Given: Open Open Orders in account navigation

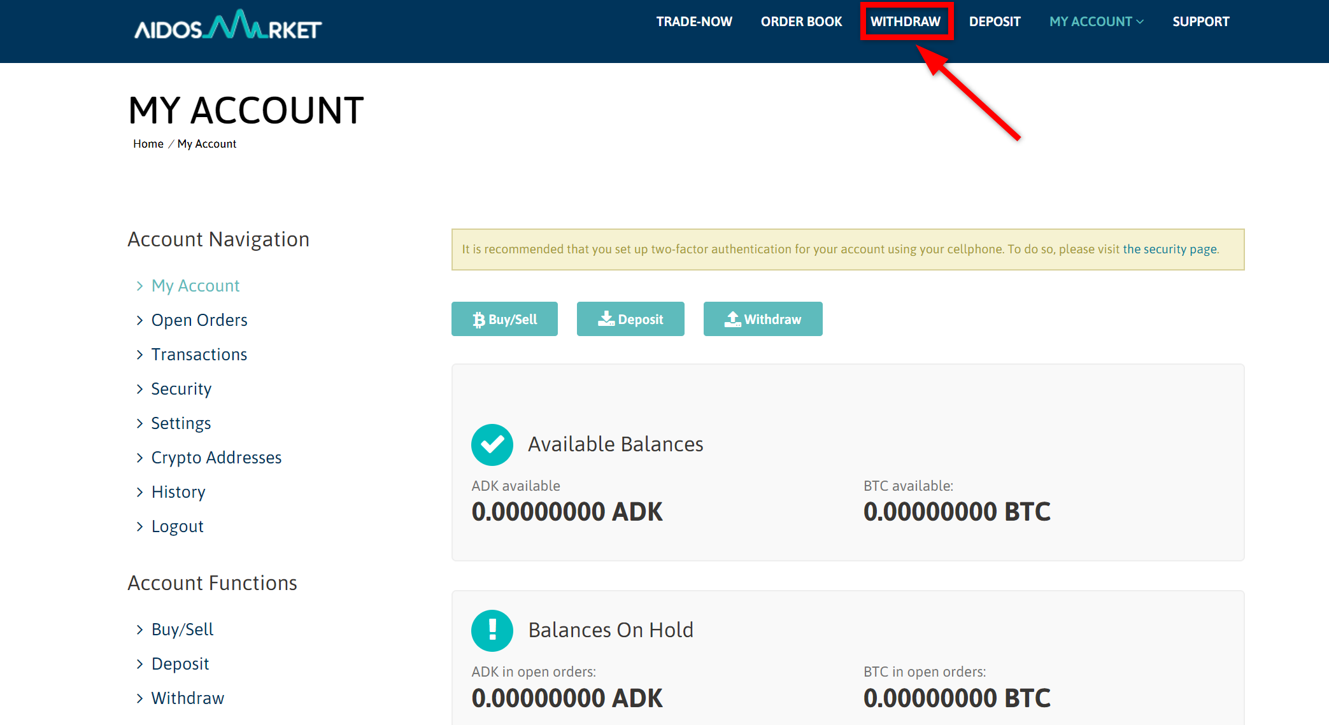Looking at the screenshot, I should (x=199, y=320).
